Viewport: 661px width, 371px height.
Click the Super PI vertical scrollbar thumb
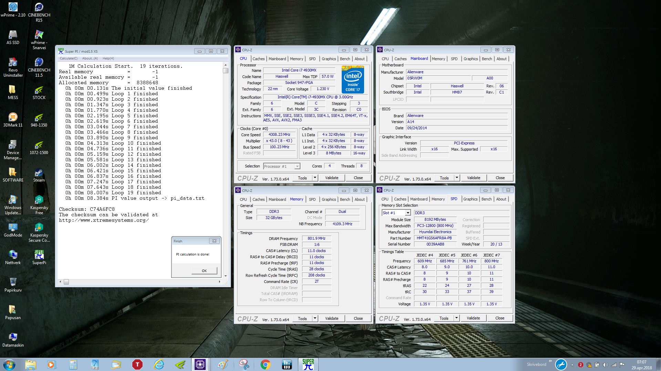(226, 70)
